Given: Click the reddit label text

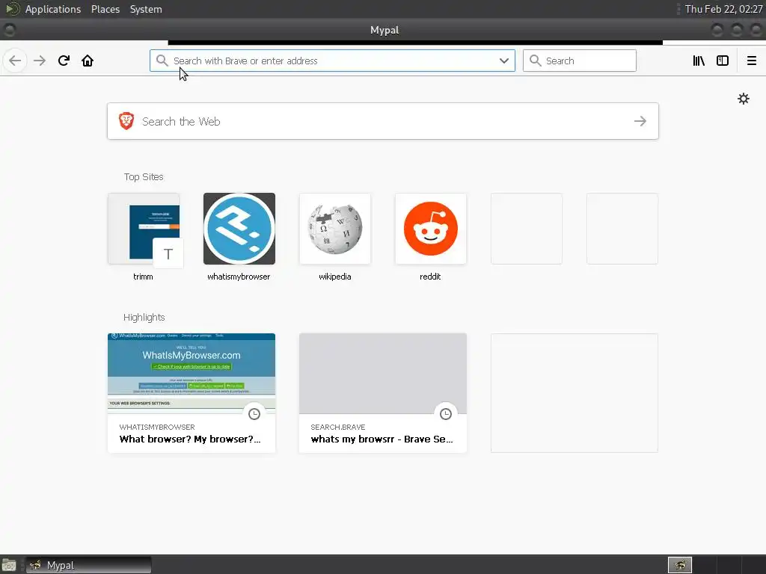Looking at the screenshot, I should point(430,277).
